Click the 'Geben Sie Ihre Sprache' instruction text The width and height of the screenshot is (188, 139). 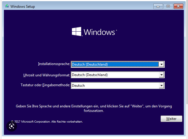point(94,108)
